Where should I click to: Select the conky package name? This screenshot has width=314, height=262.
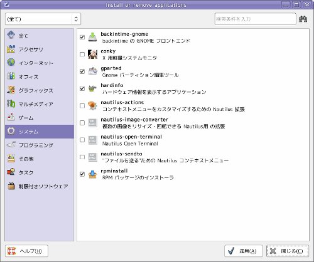coord(108,51)
